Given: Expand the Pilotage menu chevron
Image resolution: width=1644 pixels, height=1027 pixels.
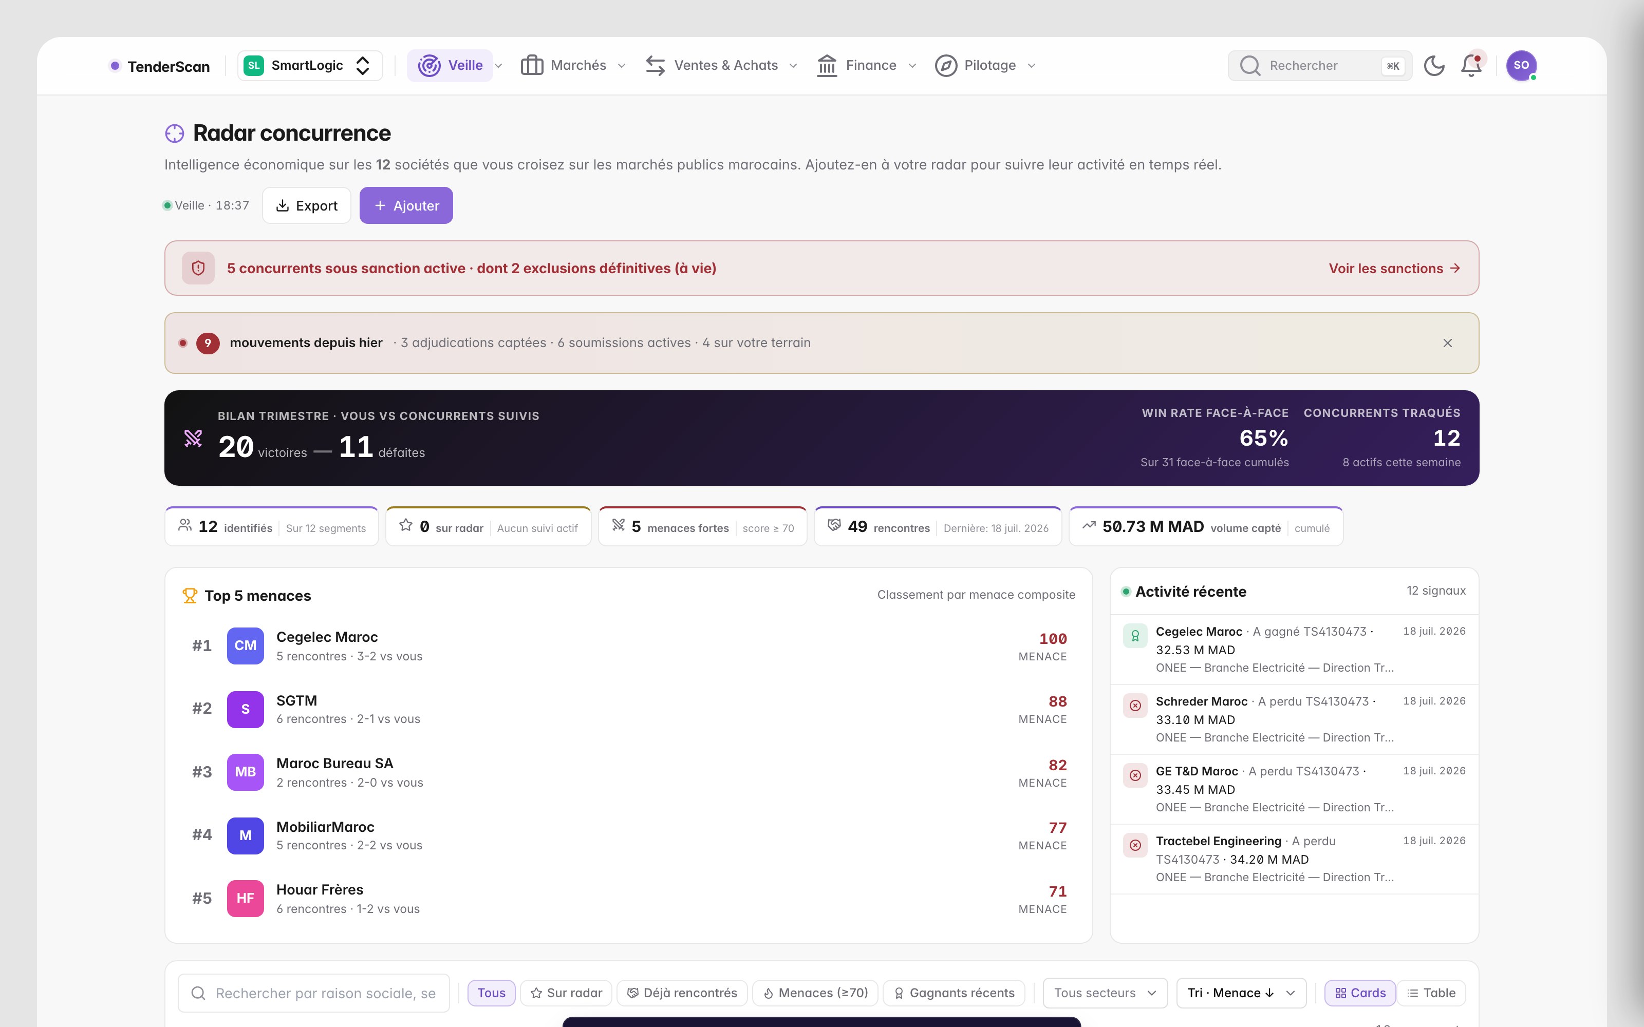Looking at the screenshot, I should coord(1031,66).
